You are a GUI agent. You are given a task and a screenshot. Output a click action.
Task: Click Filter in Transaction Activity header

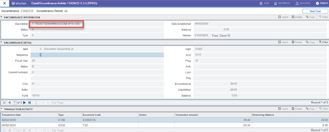pyautogui.click(x=323, y=109)
